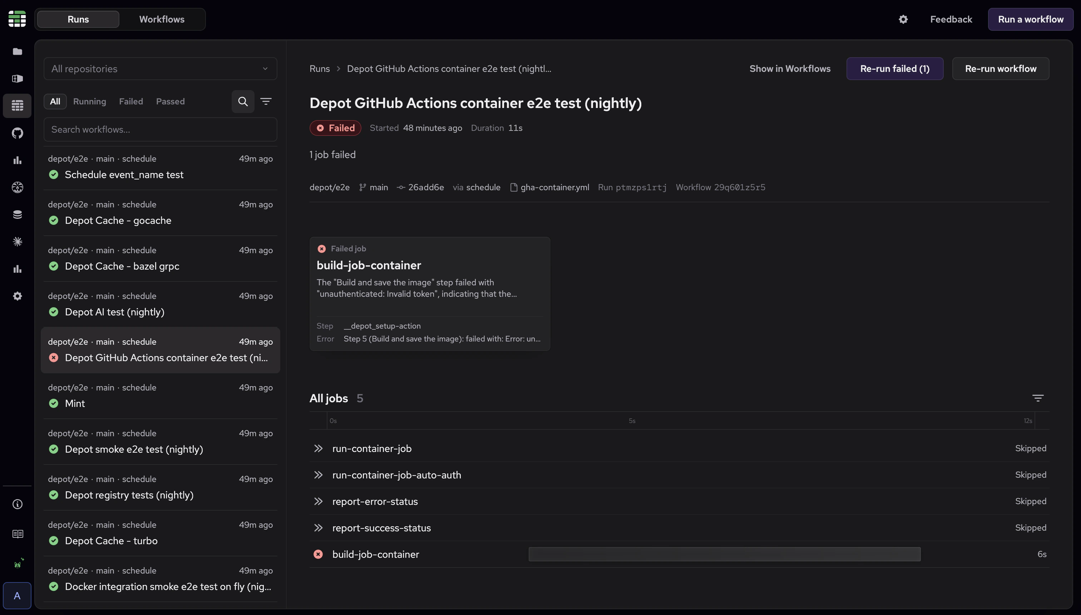Expand the report-success-status row
Viewport: 1081px width, 615px height.
click(x=679, y=528)
